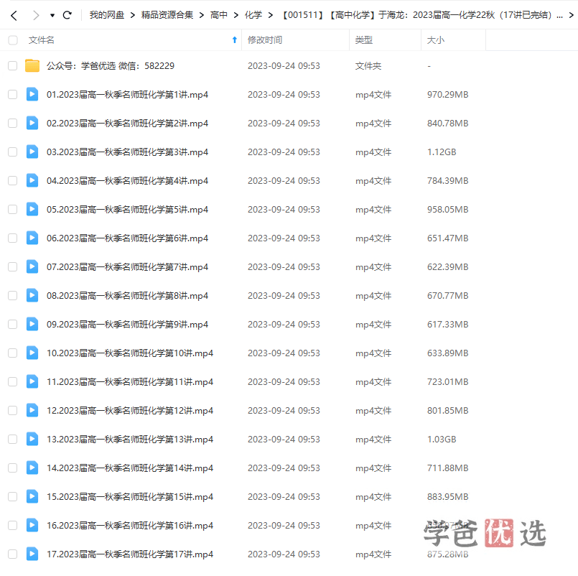The image size is (578, 576).
Task: Click video icon of 10 第10讲.mp4
Action: point(32,353)
